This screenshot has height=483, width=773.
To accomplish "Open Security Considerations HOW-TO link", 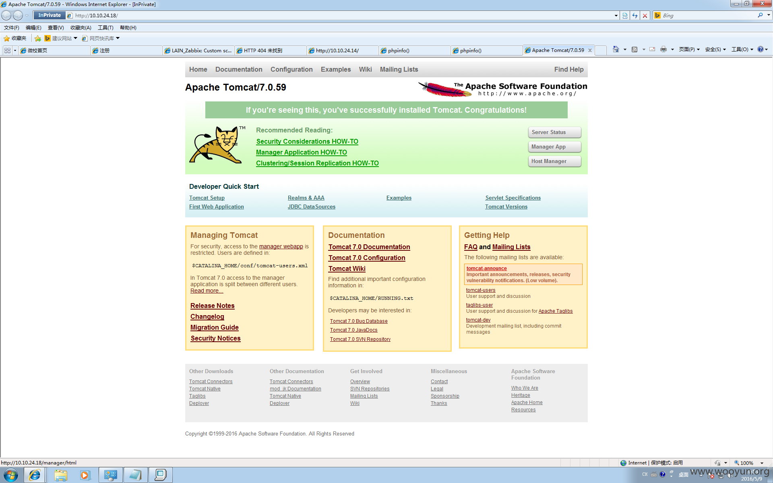I will point(307,142).
